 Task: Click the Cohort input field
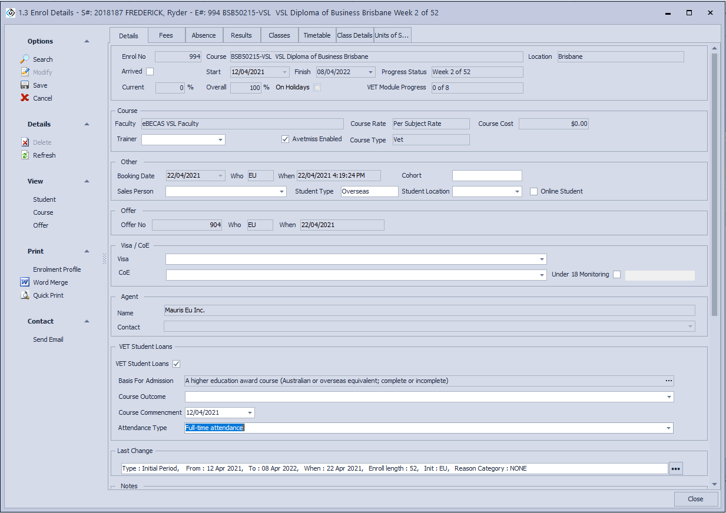pos(487,176)
